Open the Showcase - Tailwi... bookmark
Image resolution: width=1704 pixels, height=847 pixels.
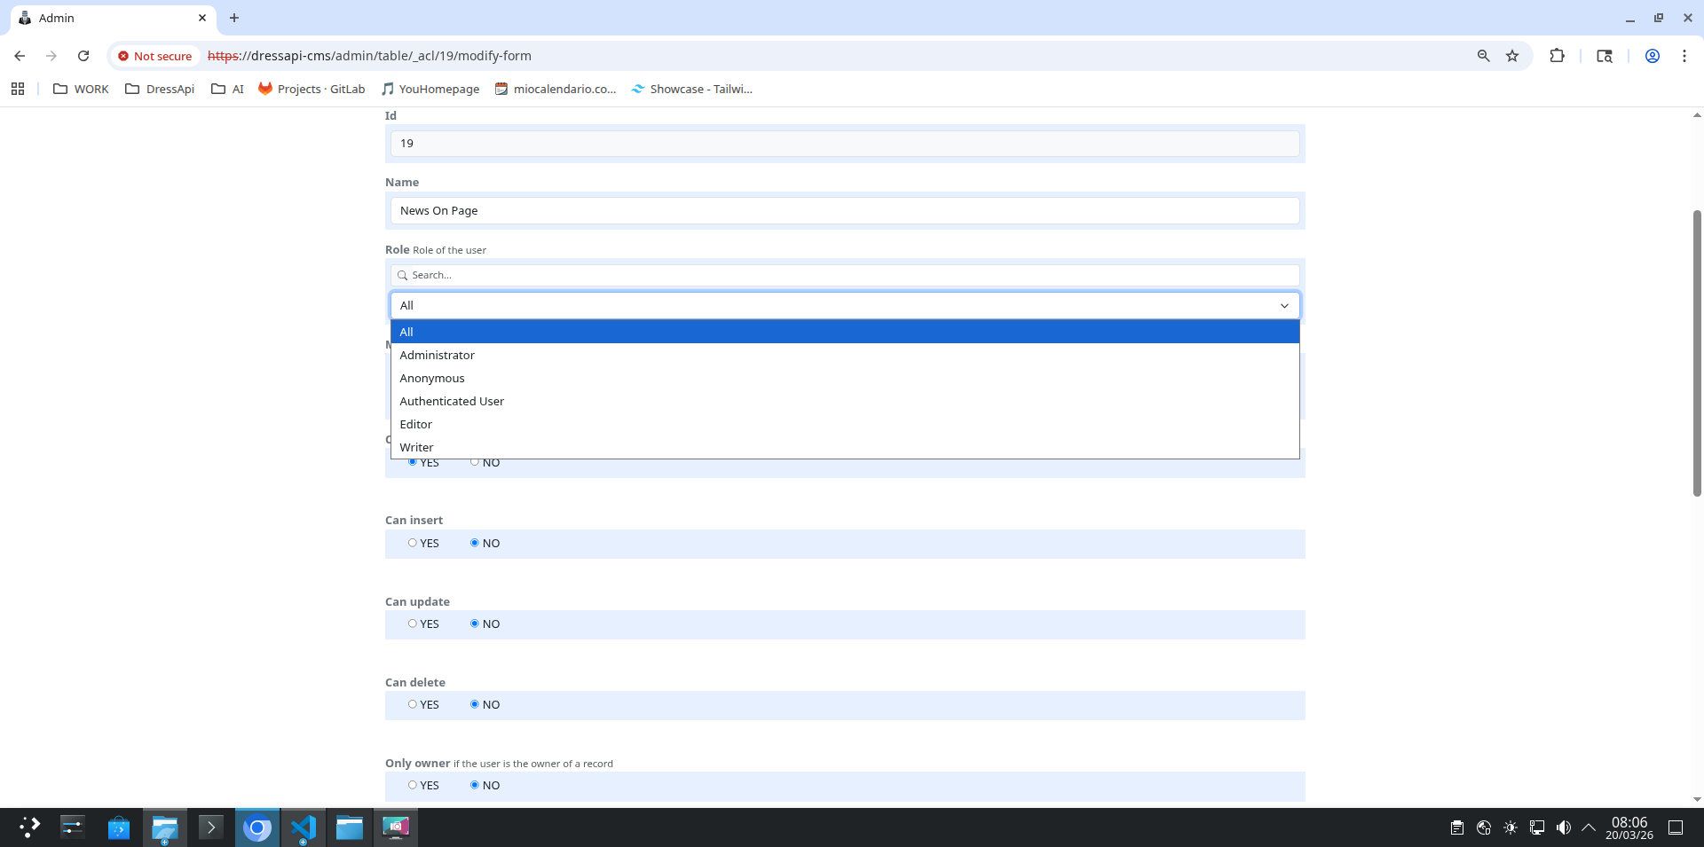point(692,89)
